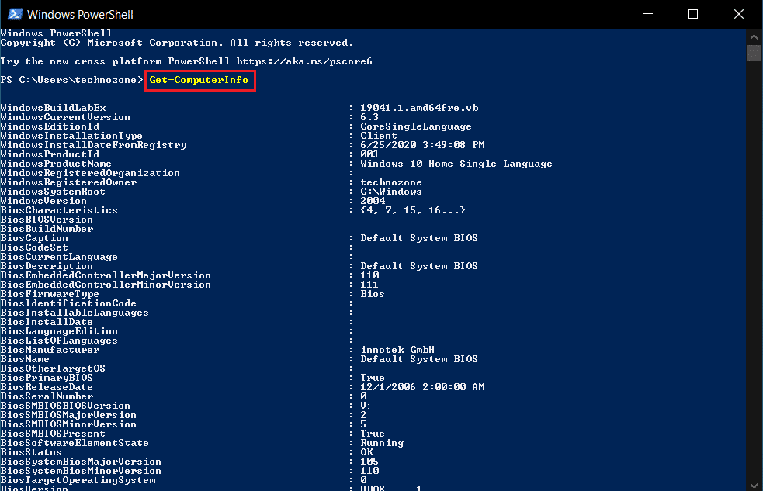This screenshot has width=763, height=491.
Task: Click the PS C:\Users\technozone prompt
Action: point(71,80)
